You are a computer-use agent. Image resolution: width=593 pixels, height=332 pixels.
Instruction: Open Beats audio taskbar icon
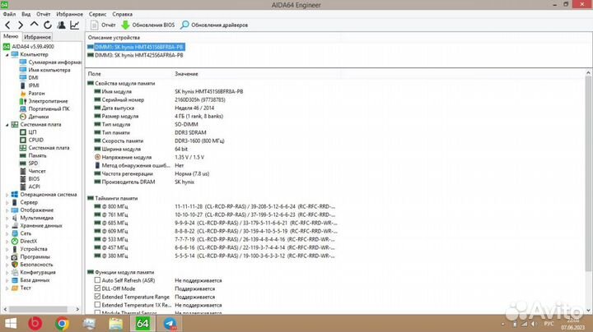[35, 324]
